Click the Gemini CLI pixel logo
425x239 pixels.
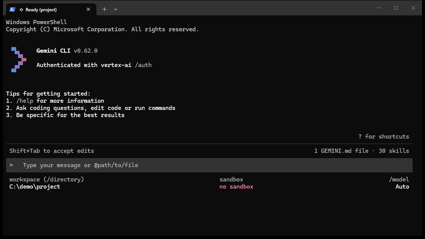point(19,59)
